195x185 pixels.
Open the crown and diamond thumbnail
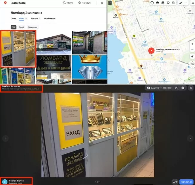[x=90, y=67]
